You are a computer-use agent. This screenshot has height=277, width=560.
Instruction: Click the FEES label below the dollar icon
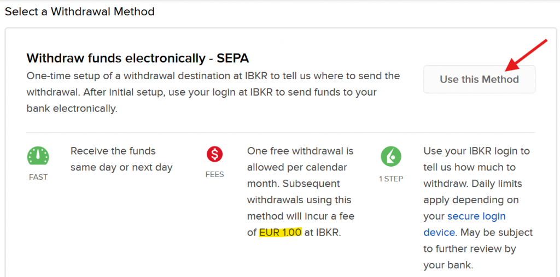point(214,175)
